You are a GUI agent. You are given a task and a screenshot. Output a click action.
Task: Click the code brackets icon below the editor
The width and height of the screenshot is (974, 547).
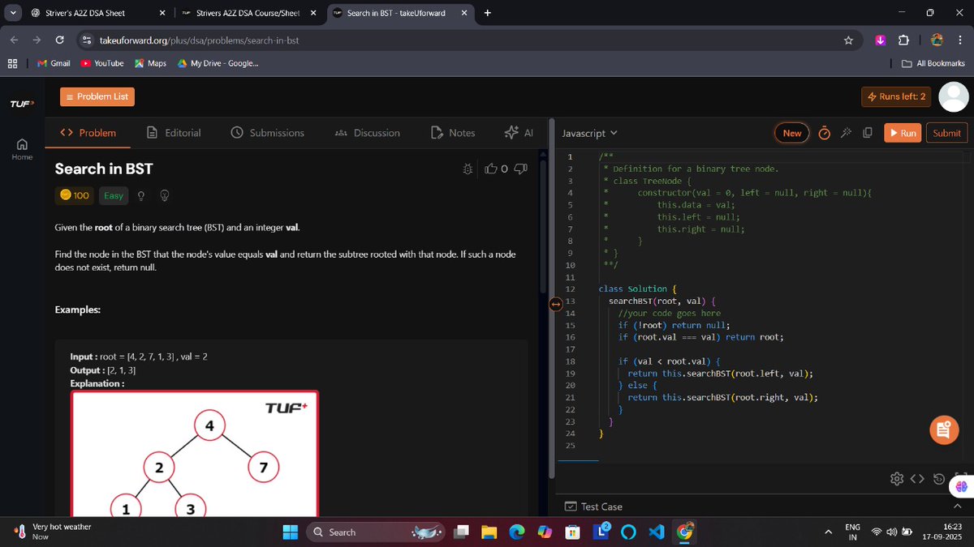(x=917, y=479)
